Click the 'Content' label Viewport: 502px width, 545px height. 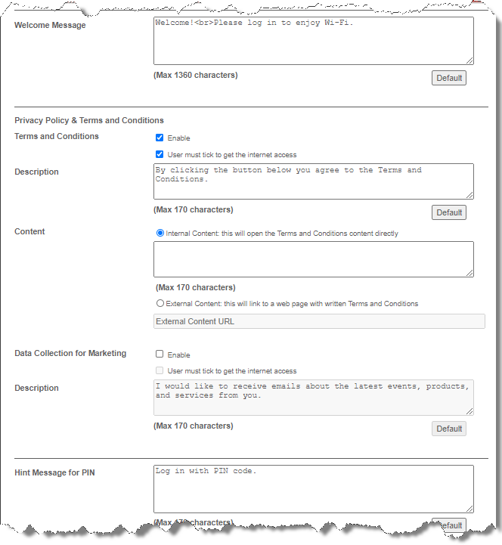point(29,231)
